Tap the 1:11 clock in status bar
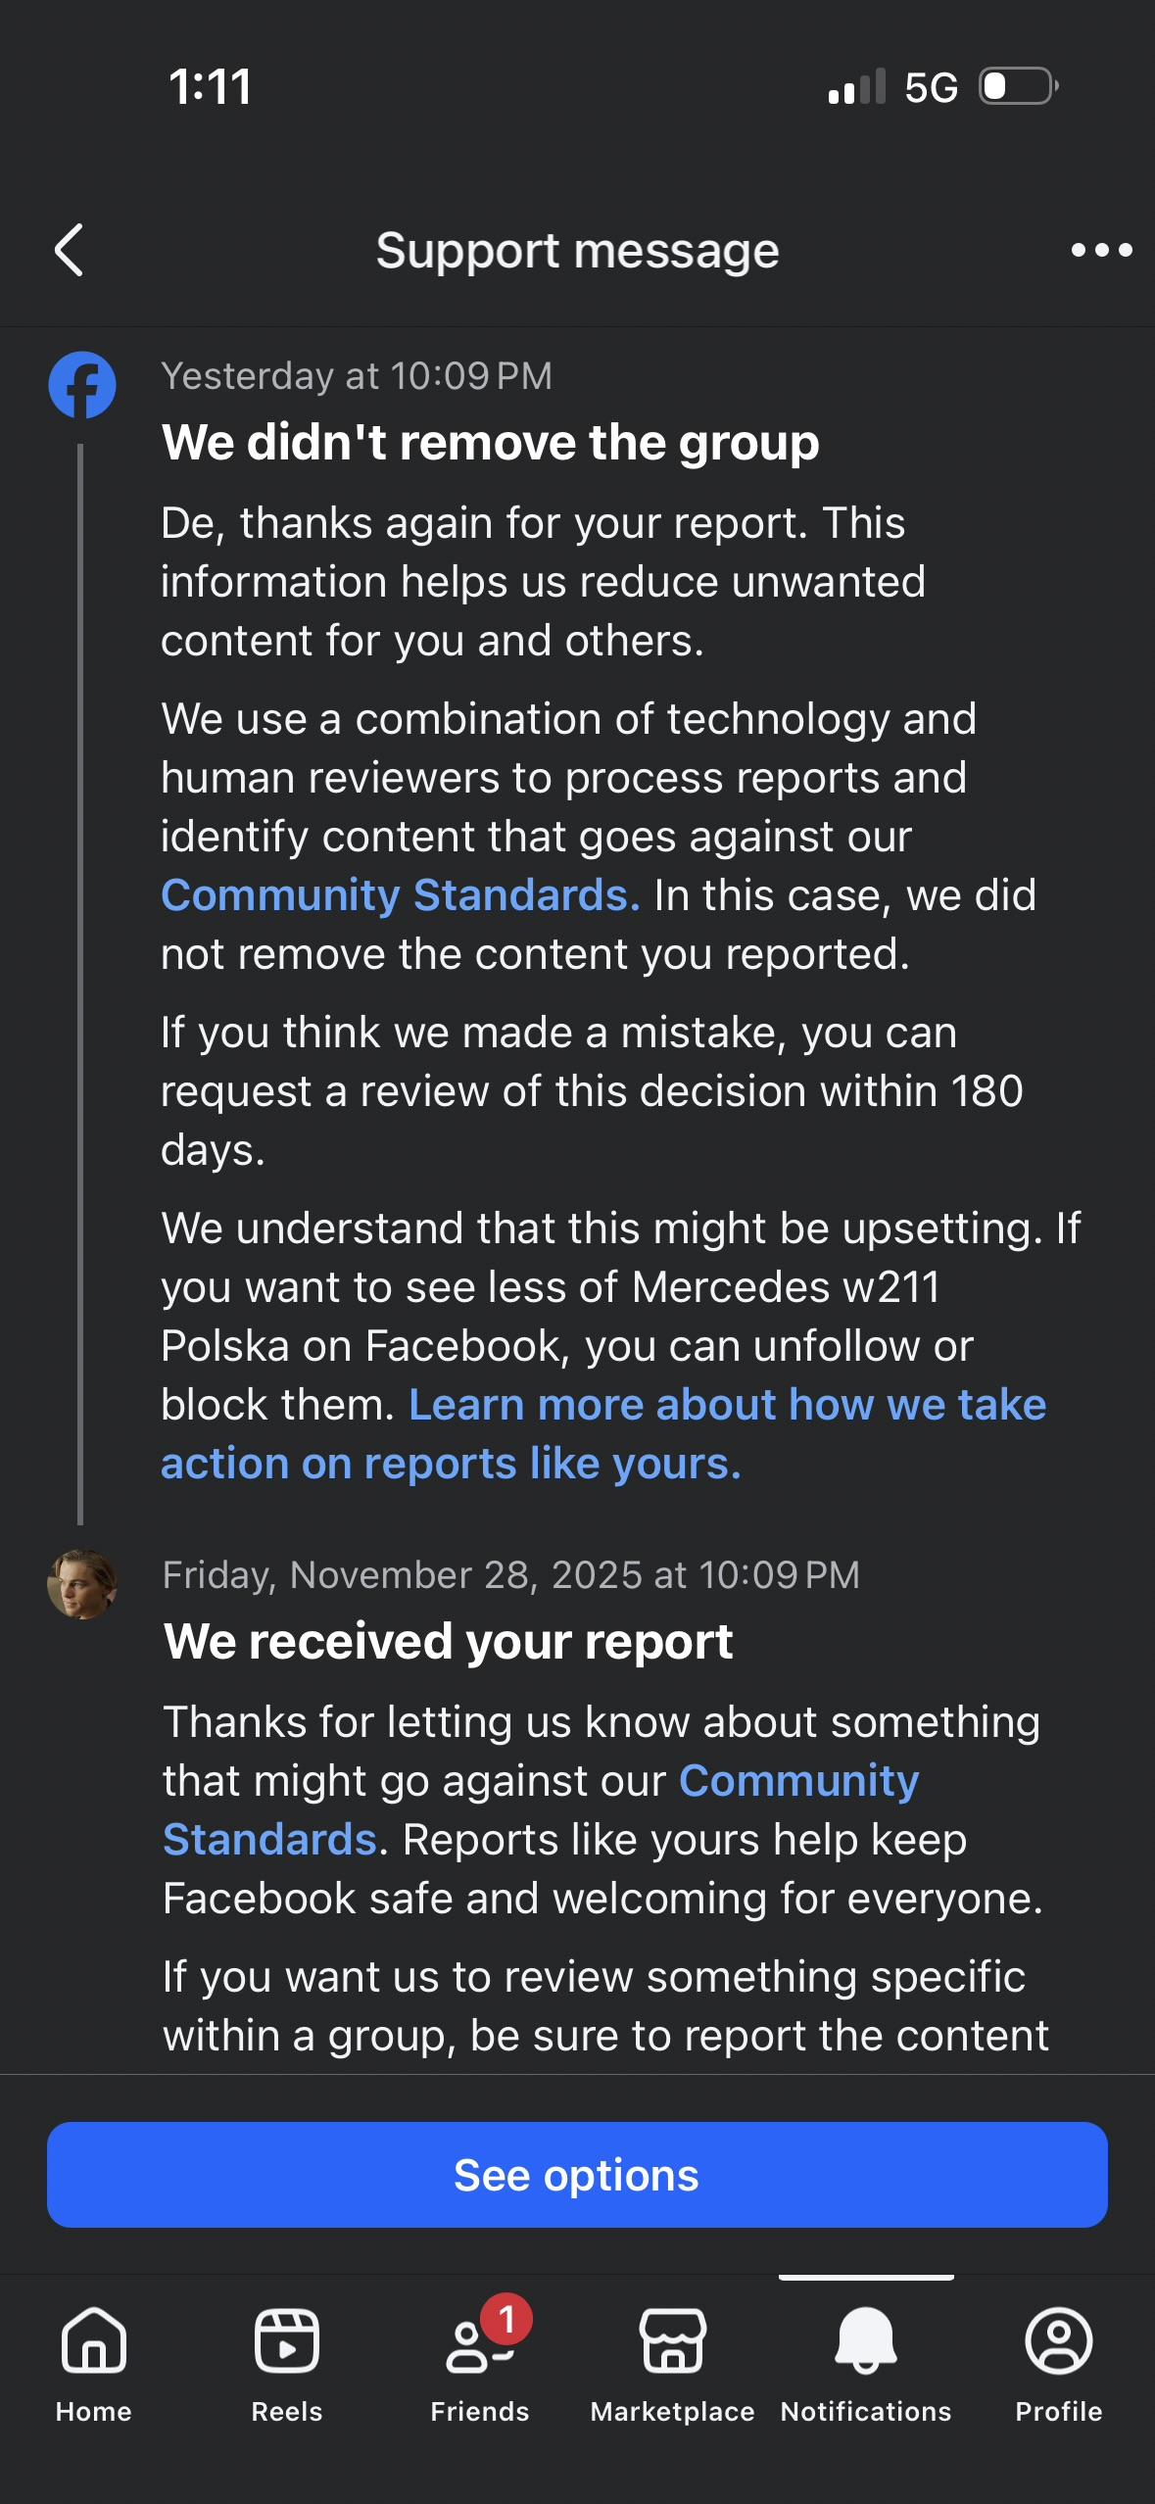Image resolution: width=1155 pixels, height=2504 pixels. pos(210,86)
